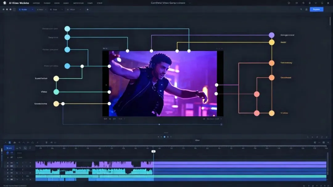The height and width of the screenshot is (187, 333).
Task: Click the boxed icon next to blue timeline tab
Action: tap(25, 148)
